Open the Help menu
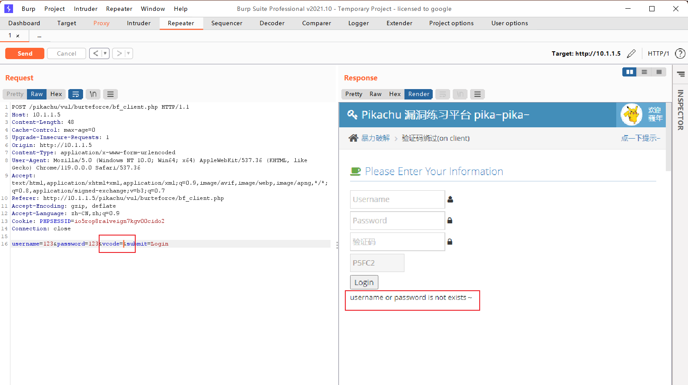Image resolution: width=688 pixels, height=385 pixels. point(180,9)
